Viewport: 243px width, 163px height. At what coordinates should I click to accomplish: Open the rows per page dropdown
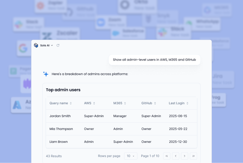pyautogui.click(x=131, y=156)
